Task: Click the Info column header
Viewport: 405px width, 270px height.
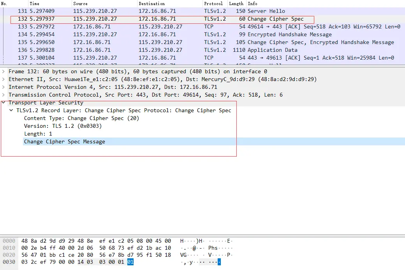Action: click(x=326, y=4)
